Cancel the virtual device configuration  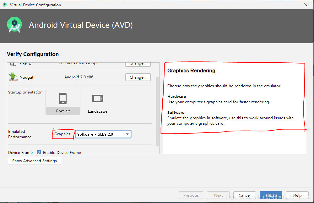click(x=244, y=195)
